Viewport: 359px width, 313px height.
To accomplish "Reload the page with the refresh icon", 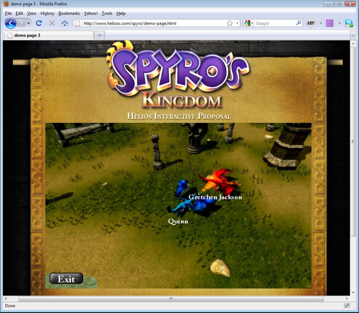I will pyautogui.click(x=39, y=23).
